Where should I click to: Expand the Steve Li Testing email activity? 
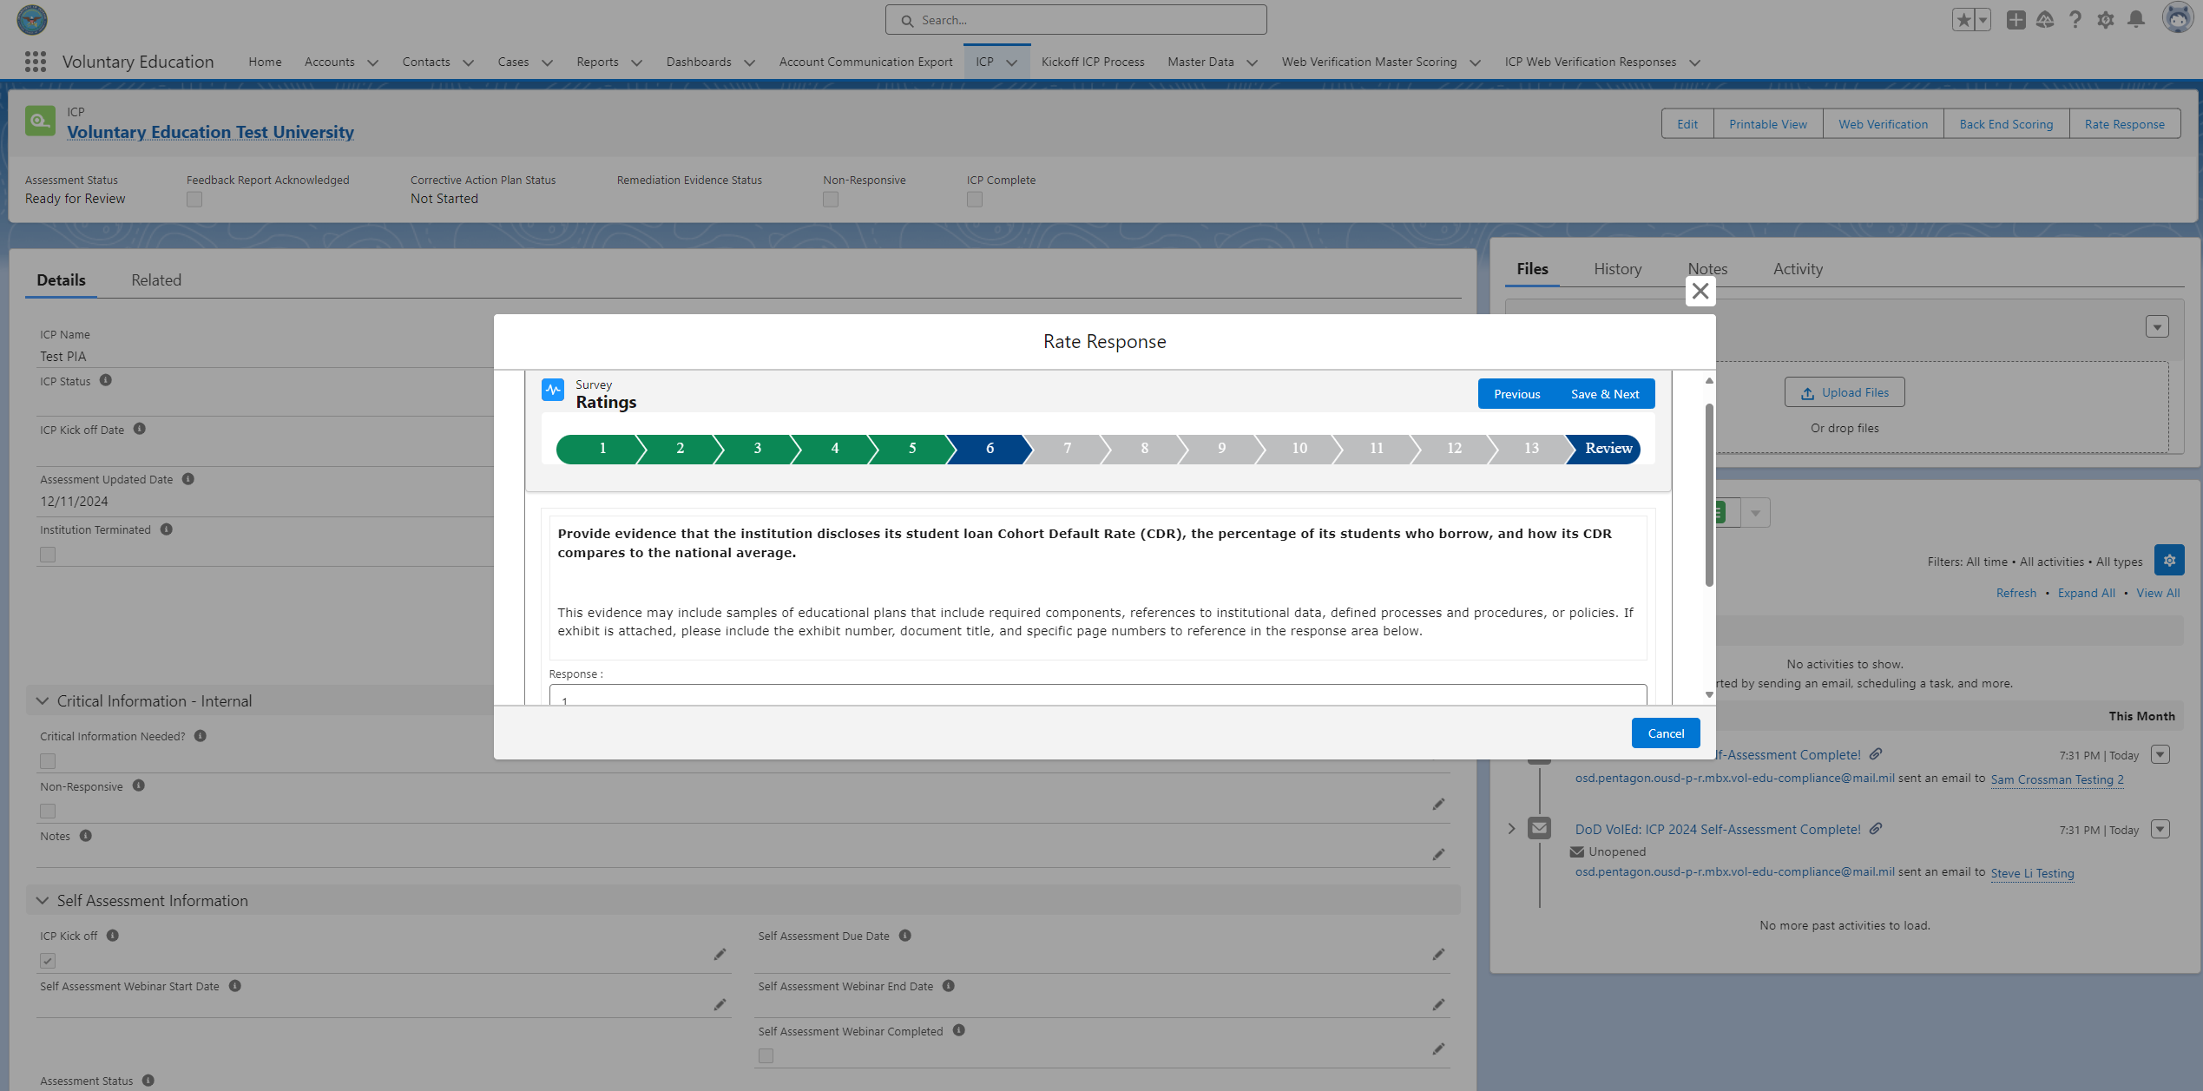pos(1511,829)
